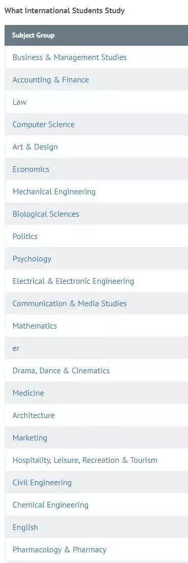Select Mechanical Engineering in the table

point(54,192)
